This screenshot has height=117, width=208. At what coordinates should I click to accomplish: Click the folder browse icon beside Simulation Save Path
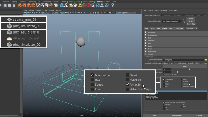click(x=206, y=60)
